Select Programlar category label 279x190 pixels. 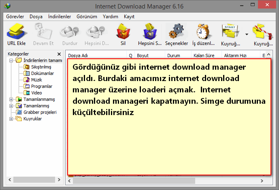click(x=42, y=86)
